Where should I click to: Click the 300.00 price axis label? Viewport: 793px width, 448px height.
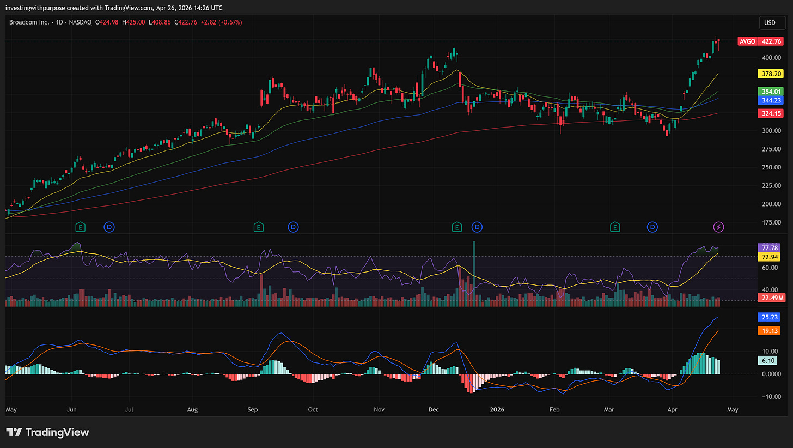771,131
